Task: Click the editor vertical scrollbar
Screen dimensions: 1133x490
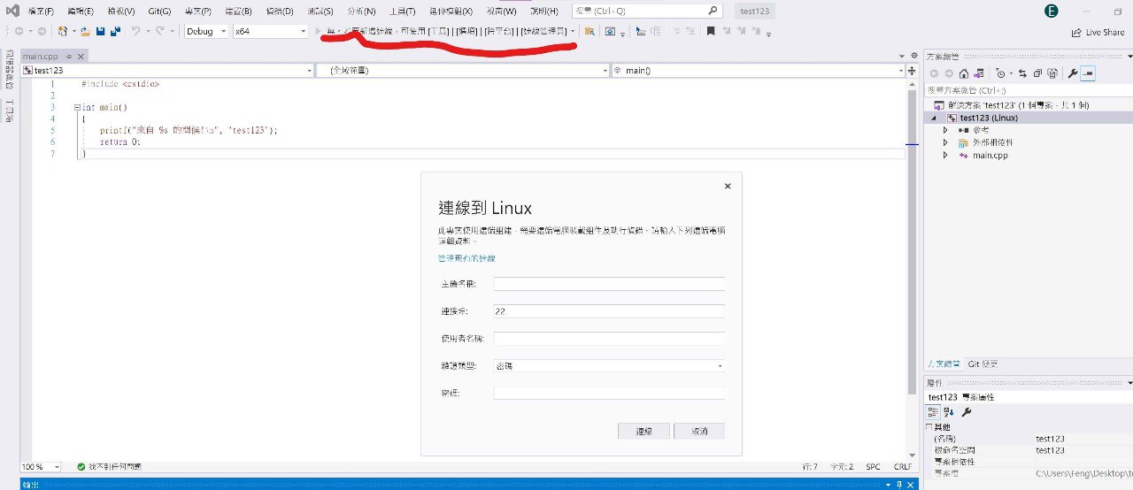Action: [912, 239]
